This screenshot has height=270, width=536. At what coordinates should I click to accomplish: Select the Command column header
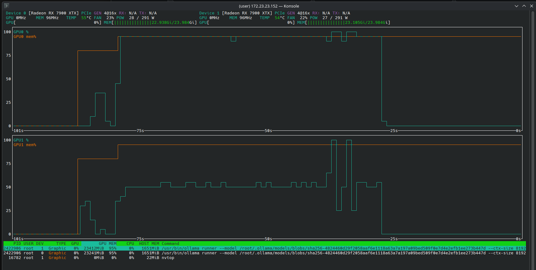click(x=170, y=244)
